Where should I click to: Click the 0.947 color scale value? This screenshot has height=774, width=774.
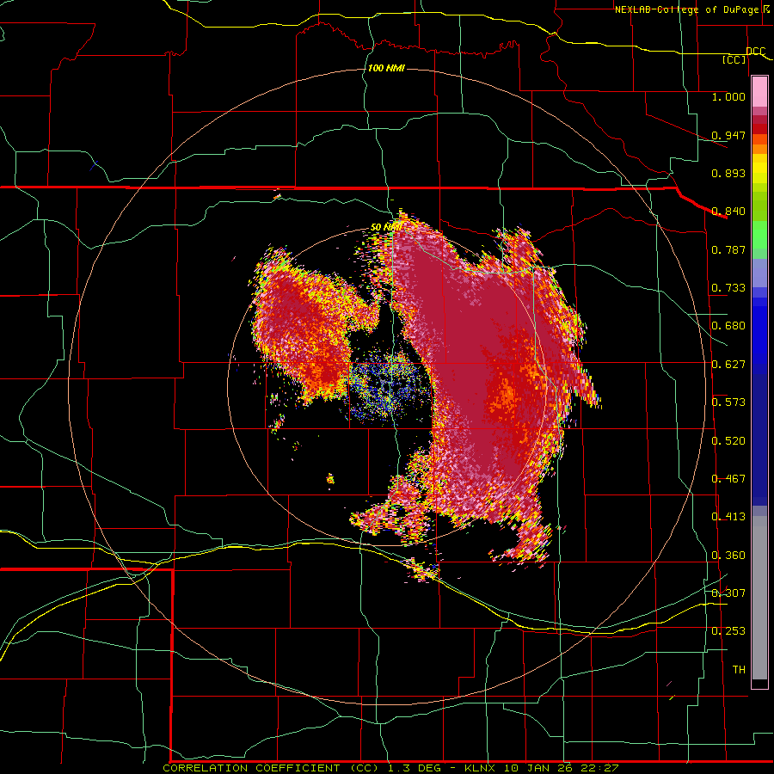pos(728,135)
